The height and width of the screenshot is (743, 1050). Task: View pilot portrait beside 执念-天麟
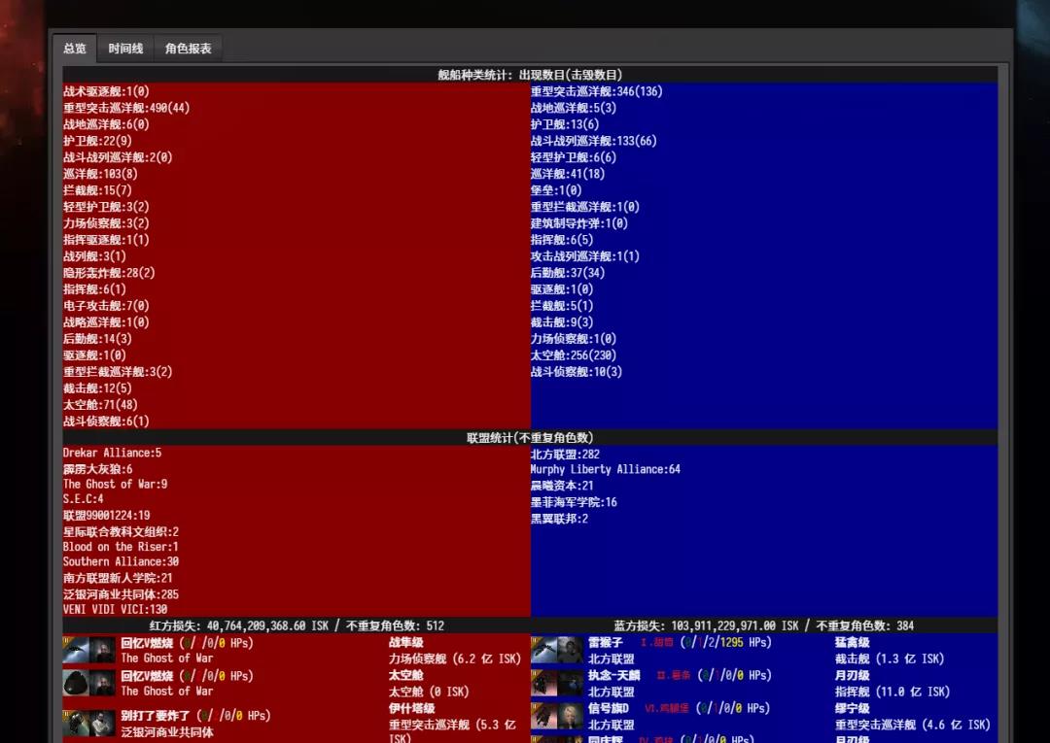point(571,683)
